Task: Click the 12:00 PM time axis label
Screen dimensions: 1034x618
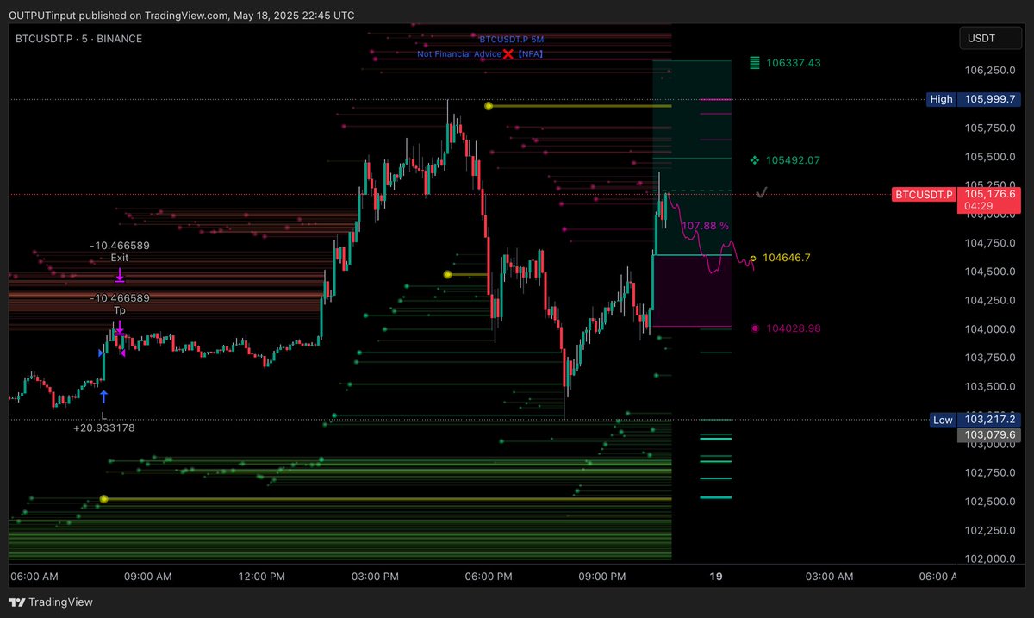Action: click(262, 577)
